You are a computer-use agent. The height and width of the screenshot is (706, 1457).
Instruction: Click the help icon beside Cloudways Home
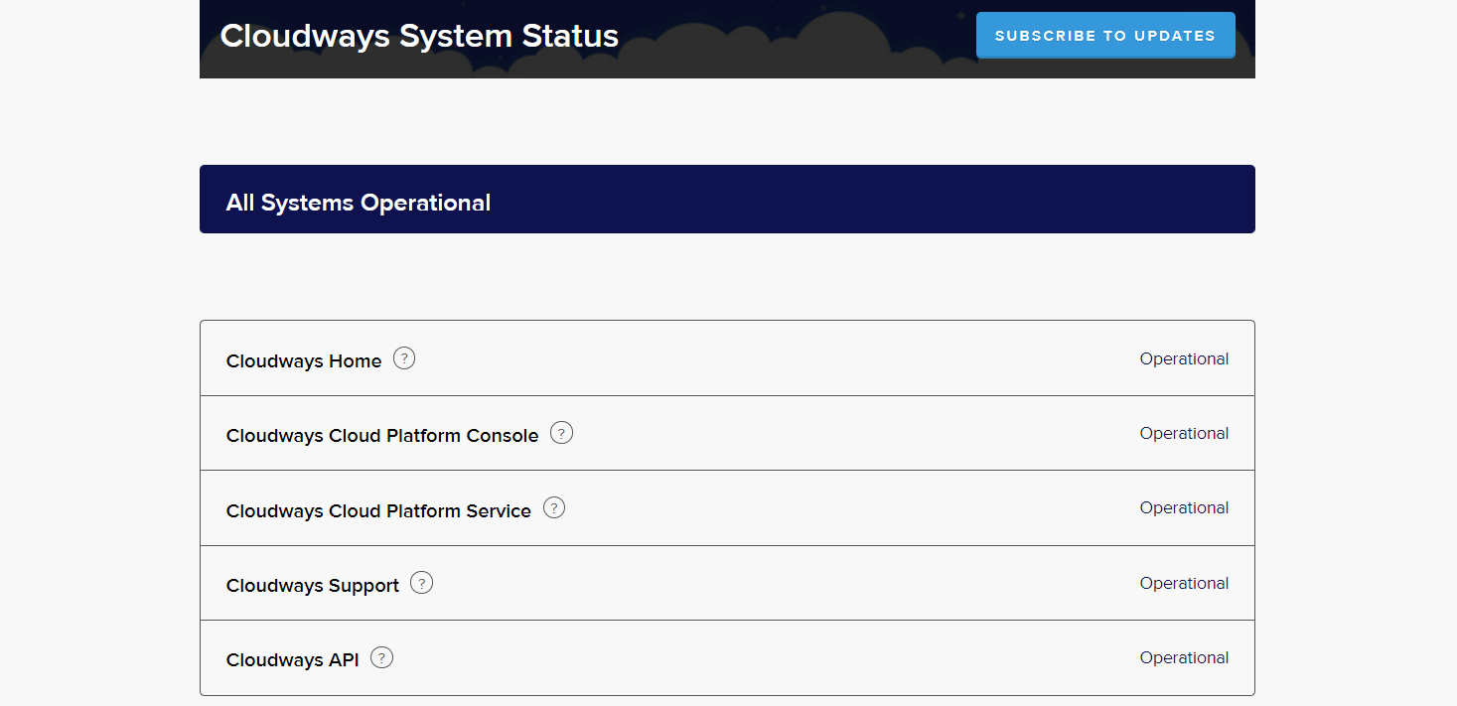tap(404, 358)
